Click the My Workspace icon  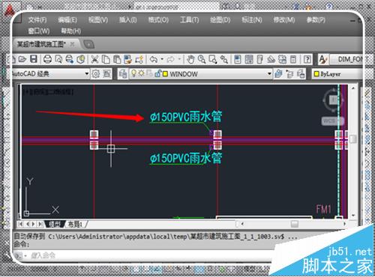point(106,74)
